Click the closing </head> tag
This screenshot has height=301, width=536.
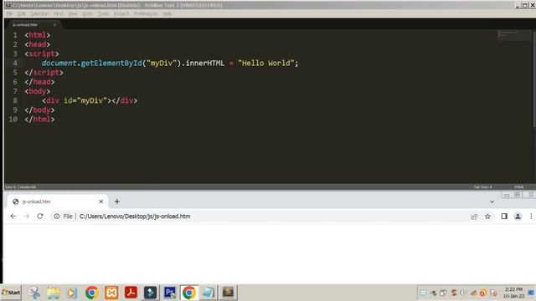tap(39, 82)
